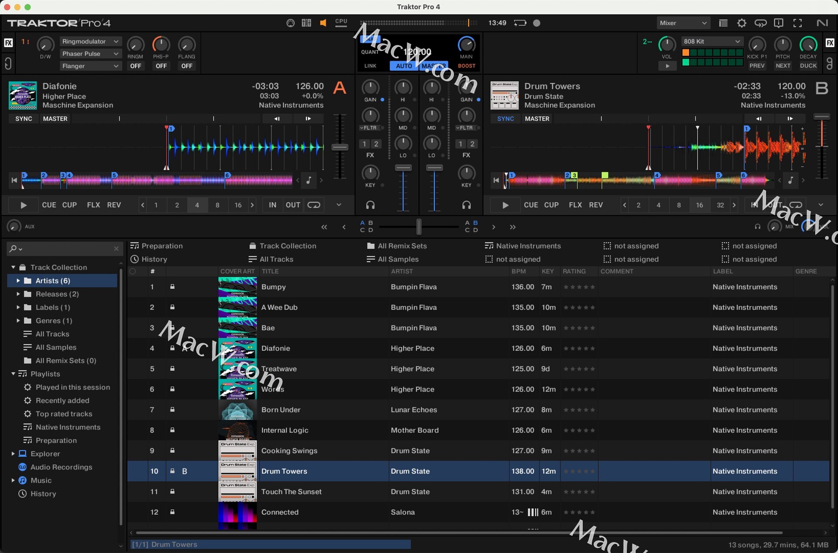838x553 pixels.
Task: Set Deck A loop size to 8
Action: click(x=217, y=205)
